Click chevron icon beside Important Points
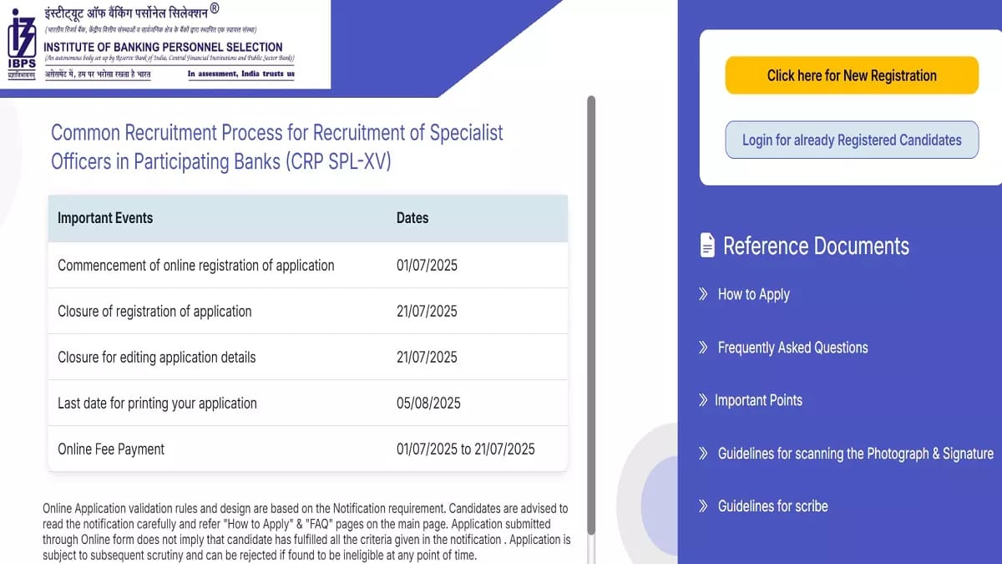 (703, 400)
